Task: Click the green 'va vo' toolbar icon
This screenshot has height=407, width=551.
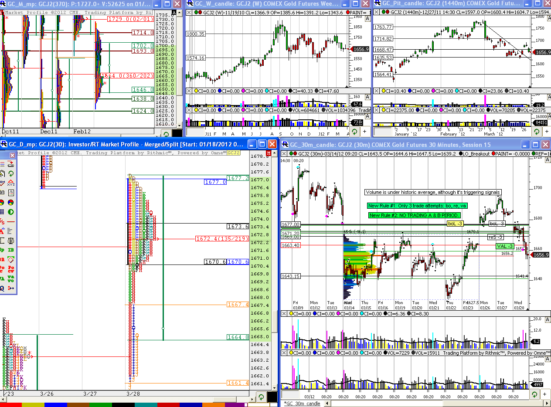Action: [11, 279]
